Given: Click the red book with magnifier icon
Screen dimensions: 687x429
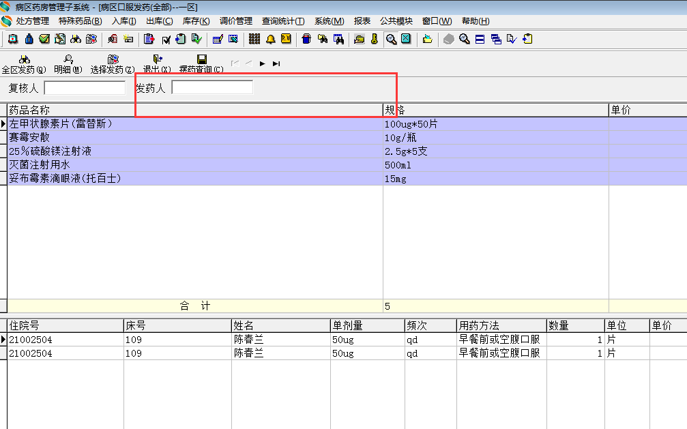Looking at the screenshot, I should coord(113,39).
